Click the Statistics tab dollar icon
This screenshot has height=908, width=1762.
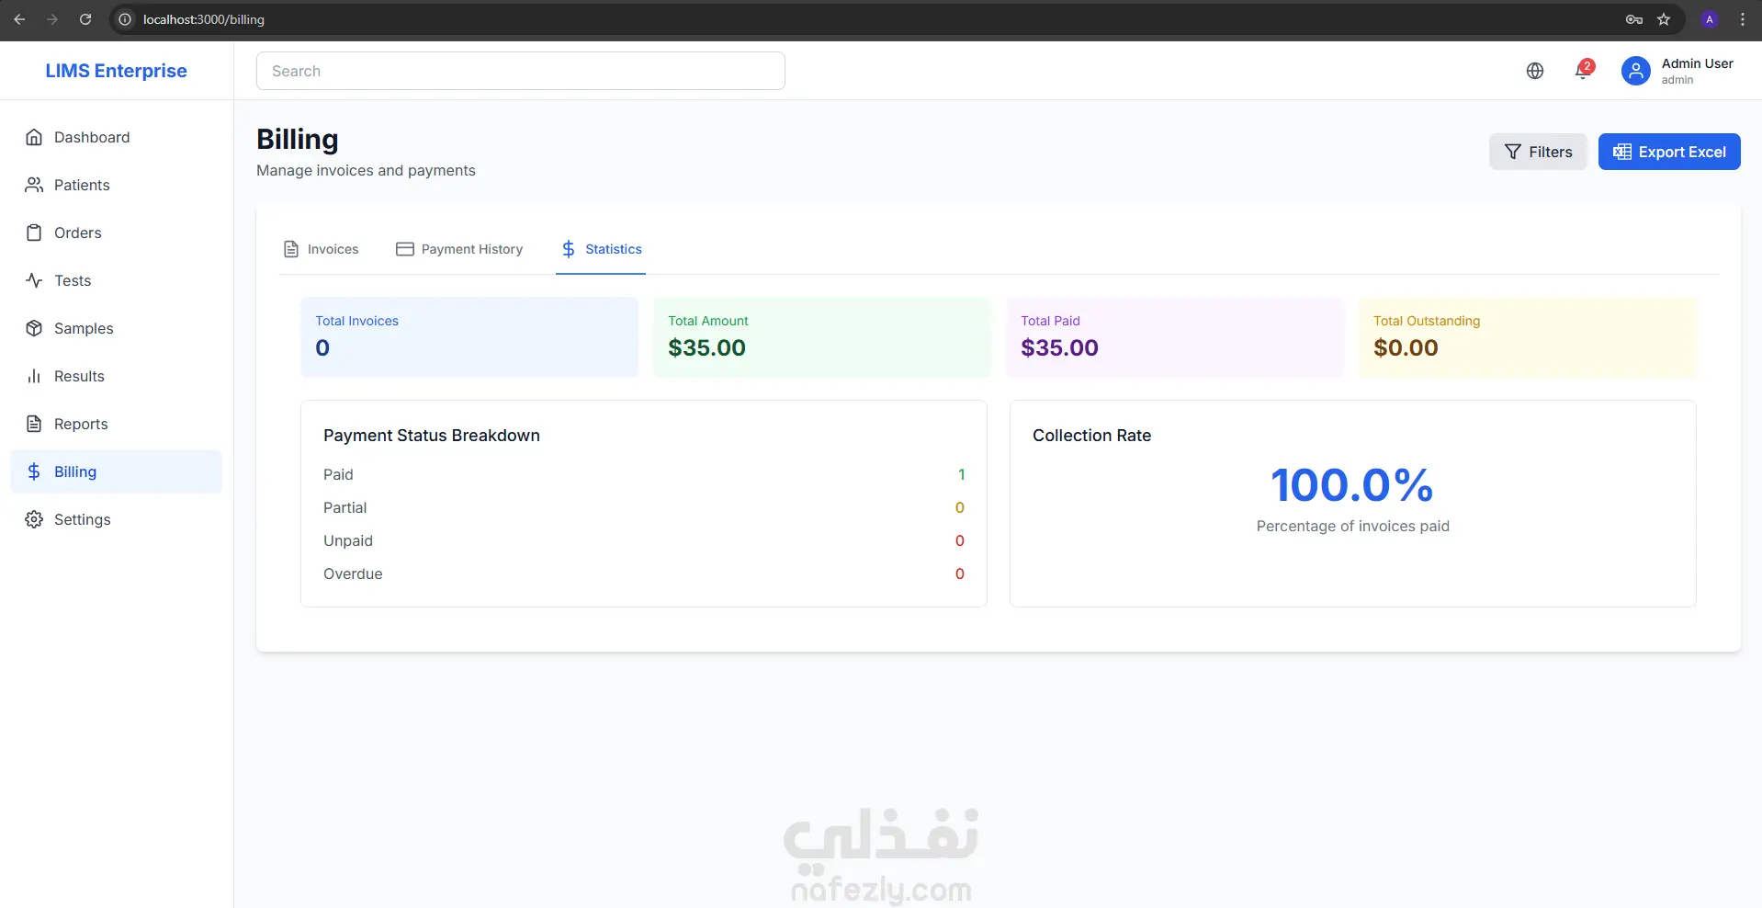point(569,249)
